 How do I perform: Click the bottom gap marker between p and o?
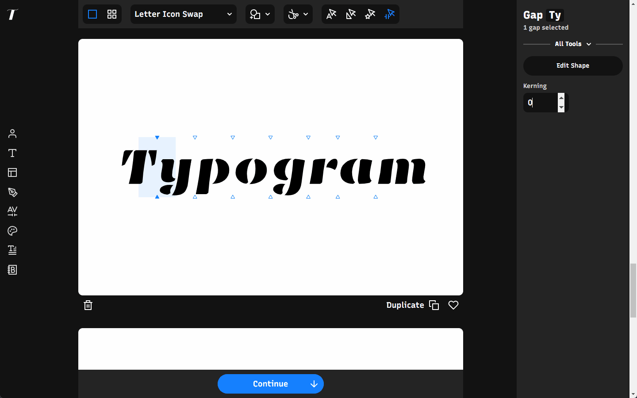[233, 197]
